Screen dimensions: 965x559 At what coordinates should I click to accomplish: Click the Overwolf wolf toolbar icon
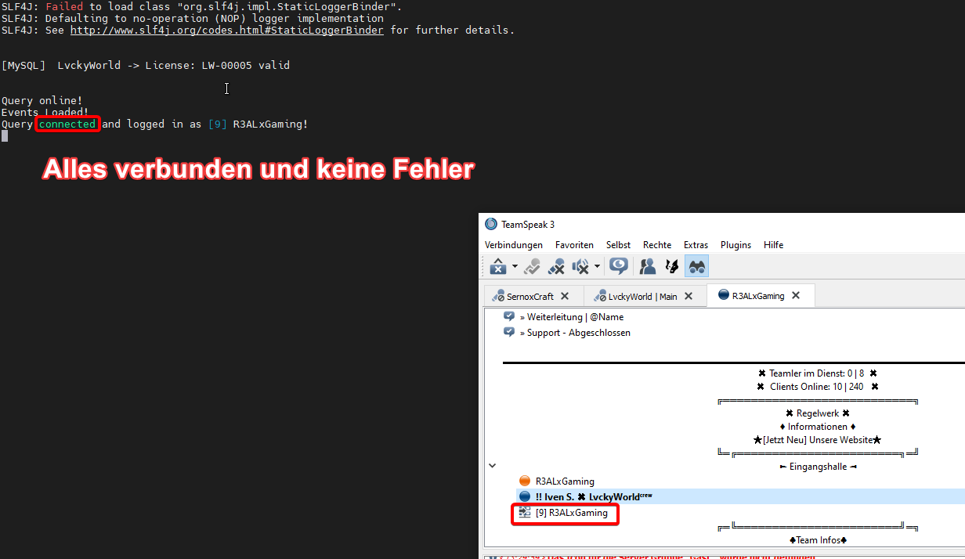tap(671, 267)
